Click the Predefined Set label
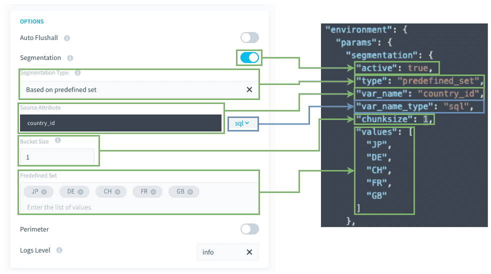Viewport: 491px width, 274px height. click(38, 175)
